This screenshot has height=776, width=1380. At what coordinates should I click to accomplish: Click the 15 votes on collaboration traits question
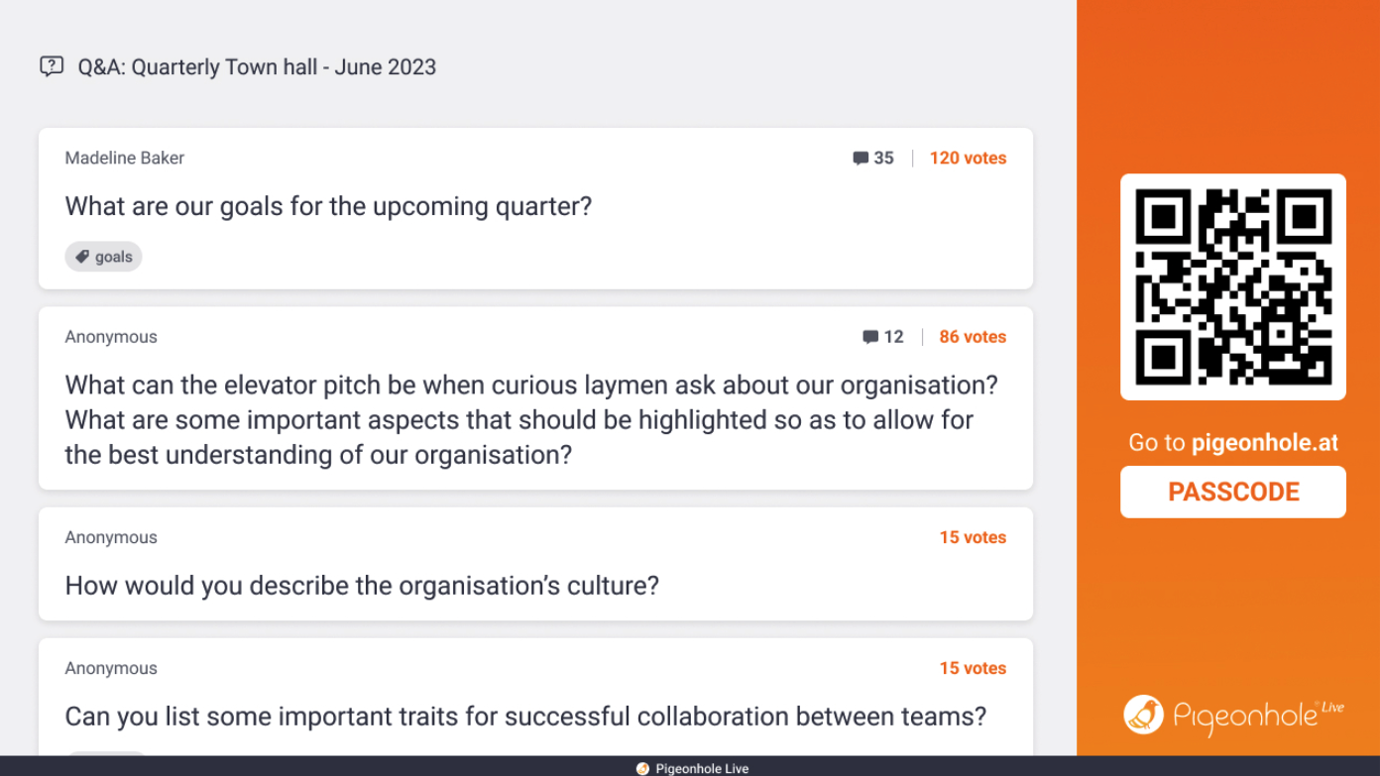pos(973,668)
